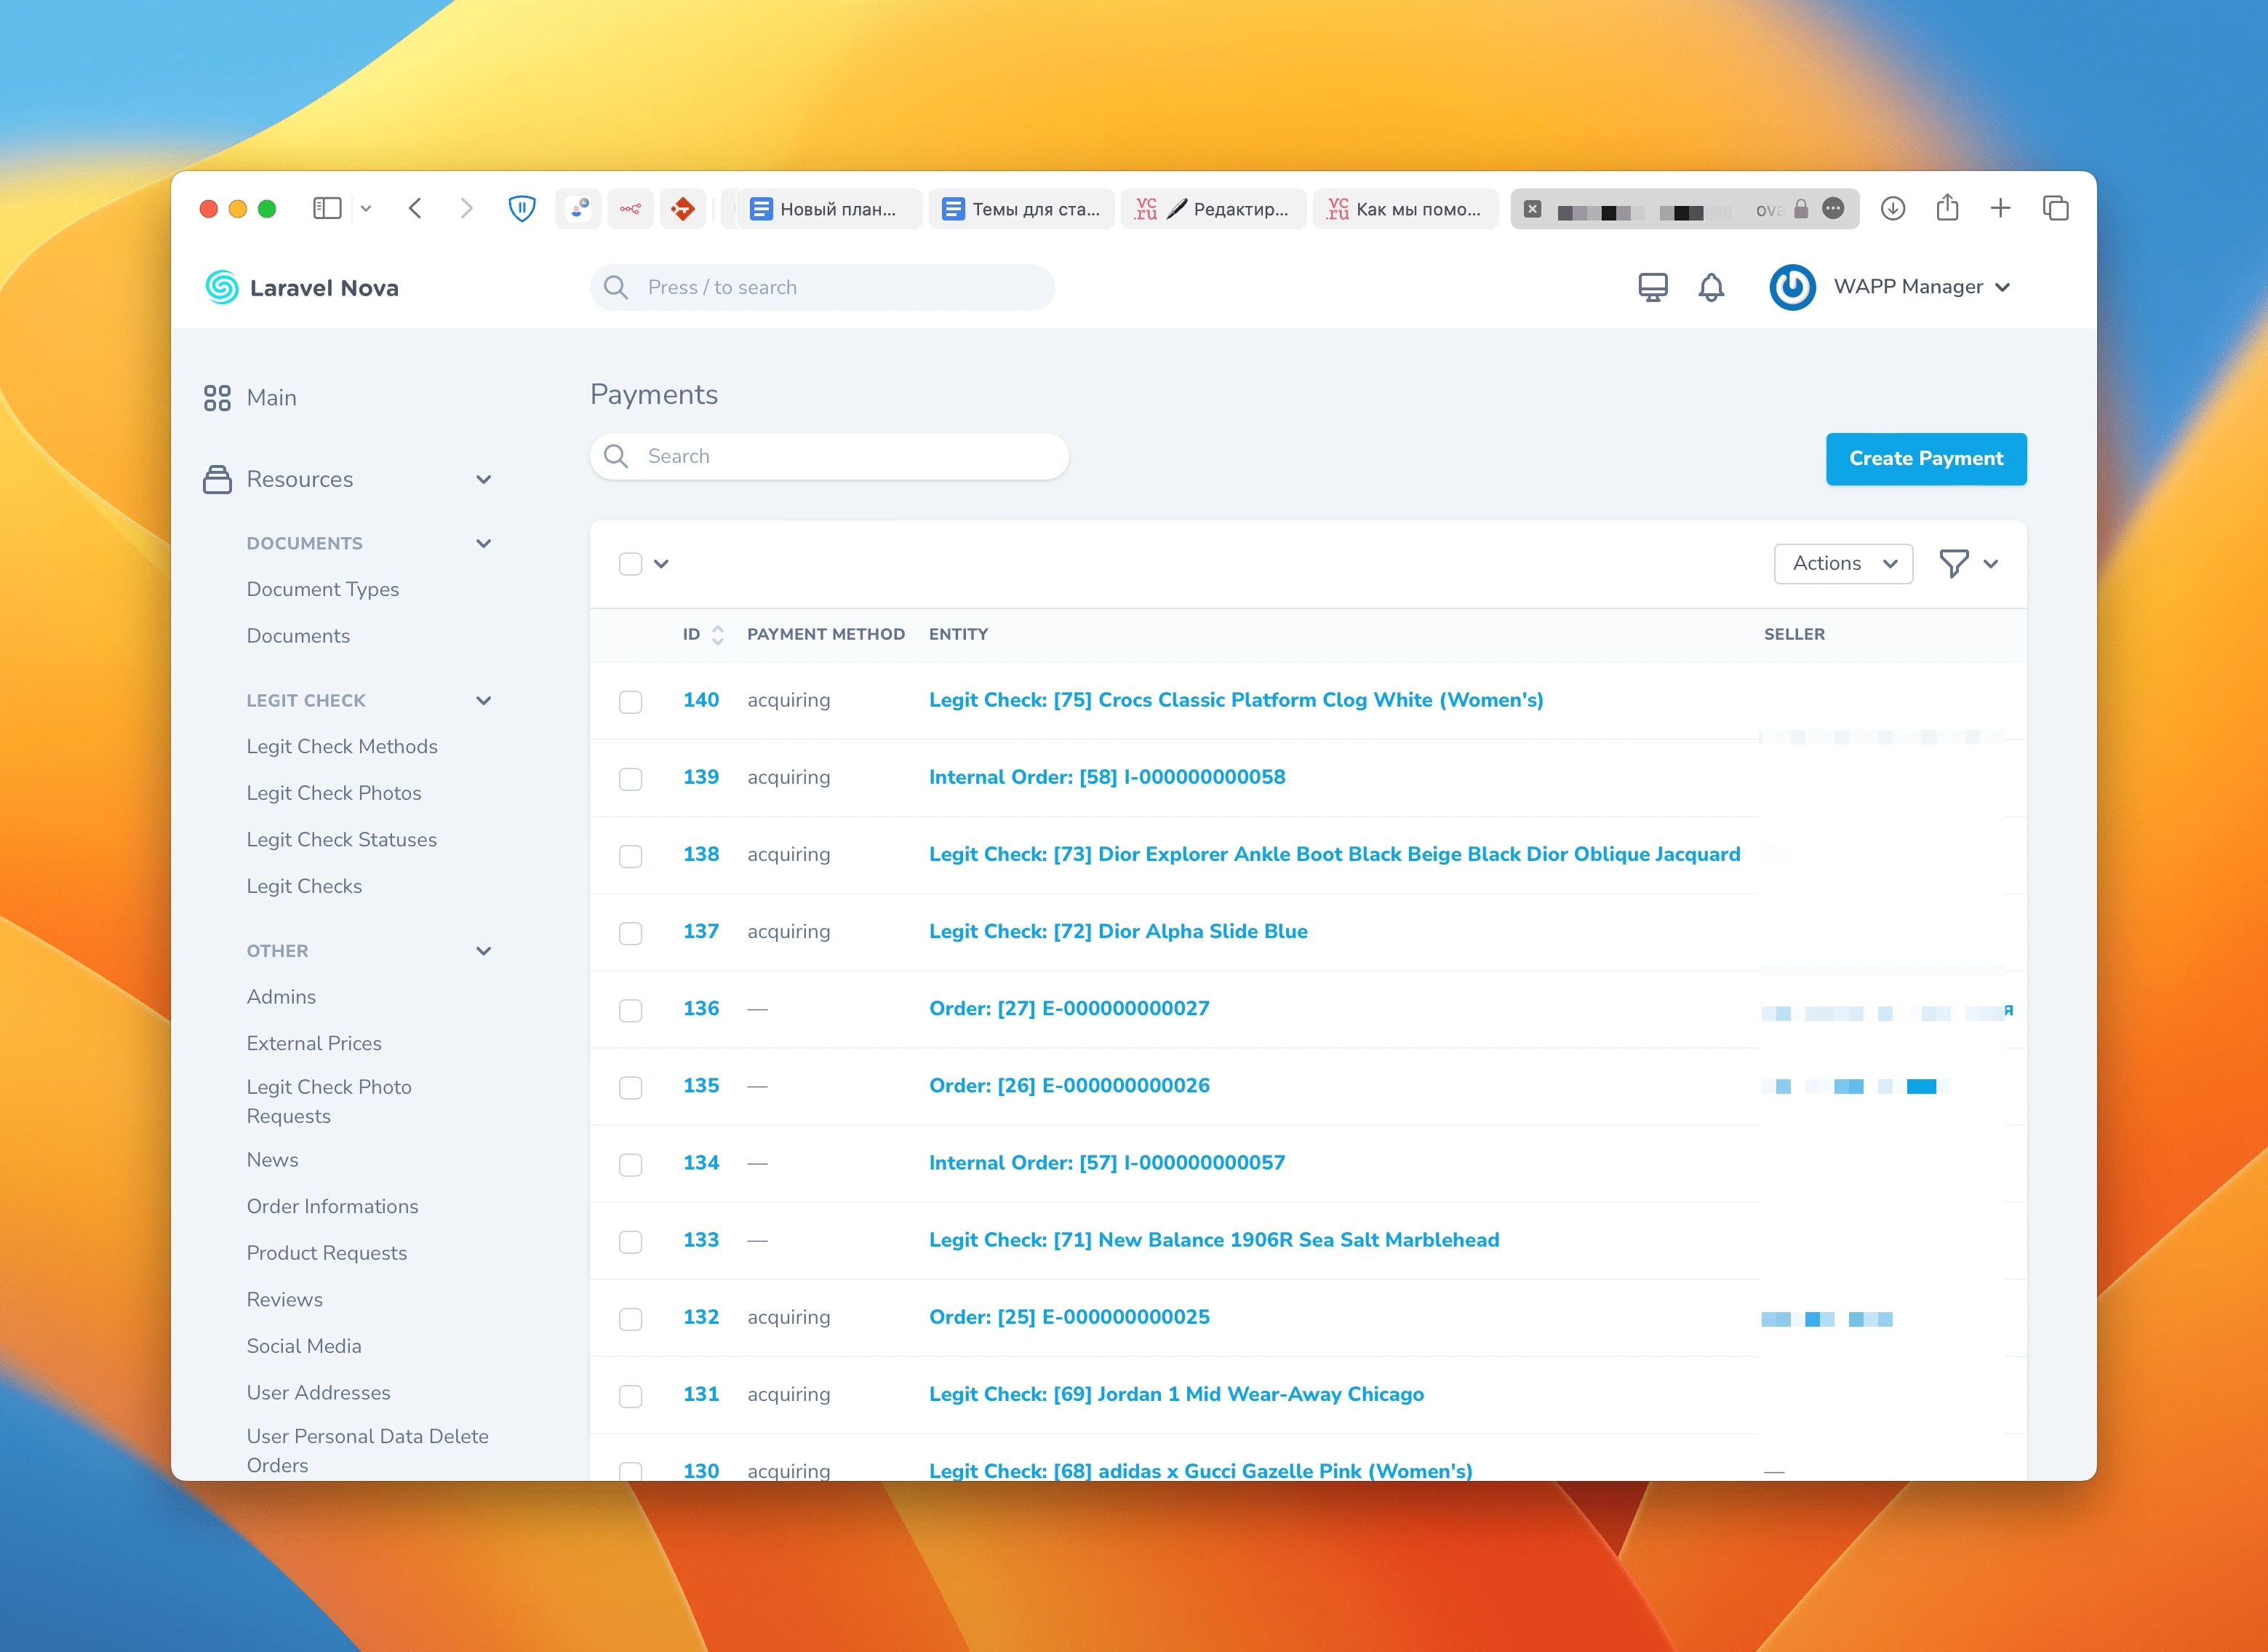Tick the checkbox for payment 139
This screenshot has height=1652, width=2268.
(x=630, y=779)
